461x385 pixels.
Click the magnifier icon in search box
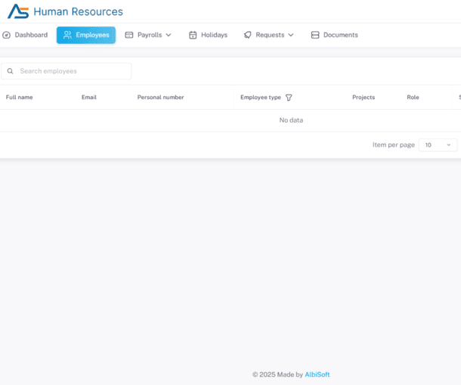click(x=11, y=71)
